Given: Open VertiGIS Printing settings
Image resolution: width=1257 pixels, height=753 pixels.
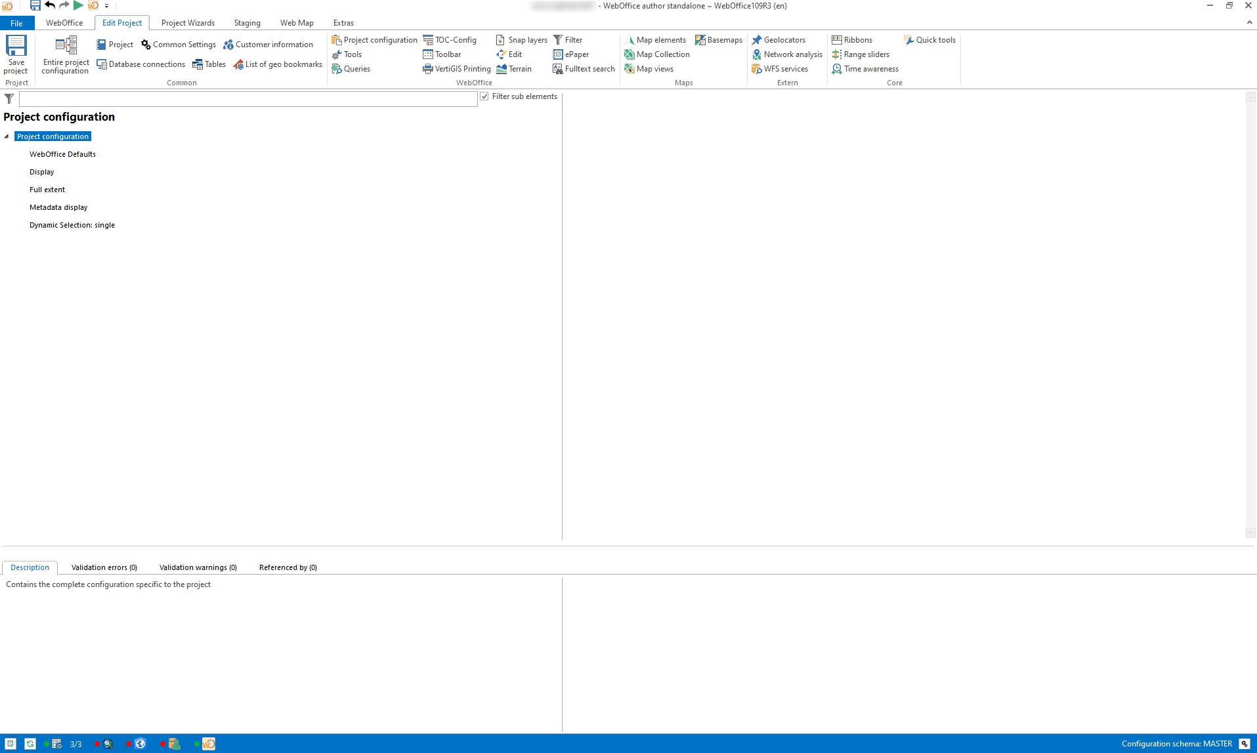Looking at the screenshot, I should (458, 68).
